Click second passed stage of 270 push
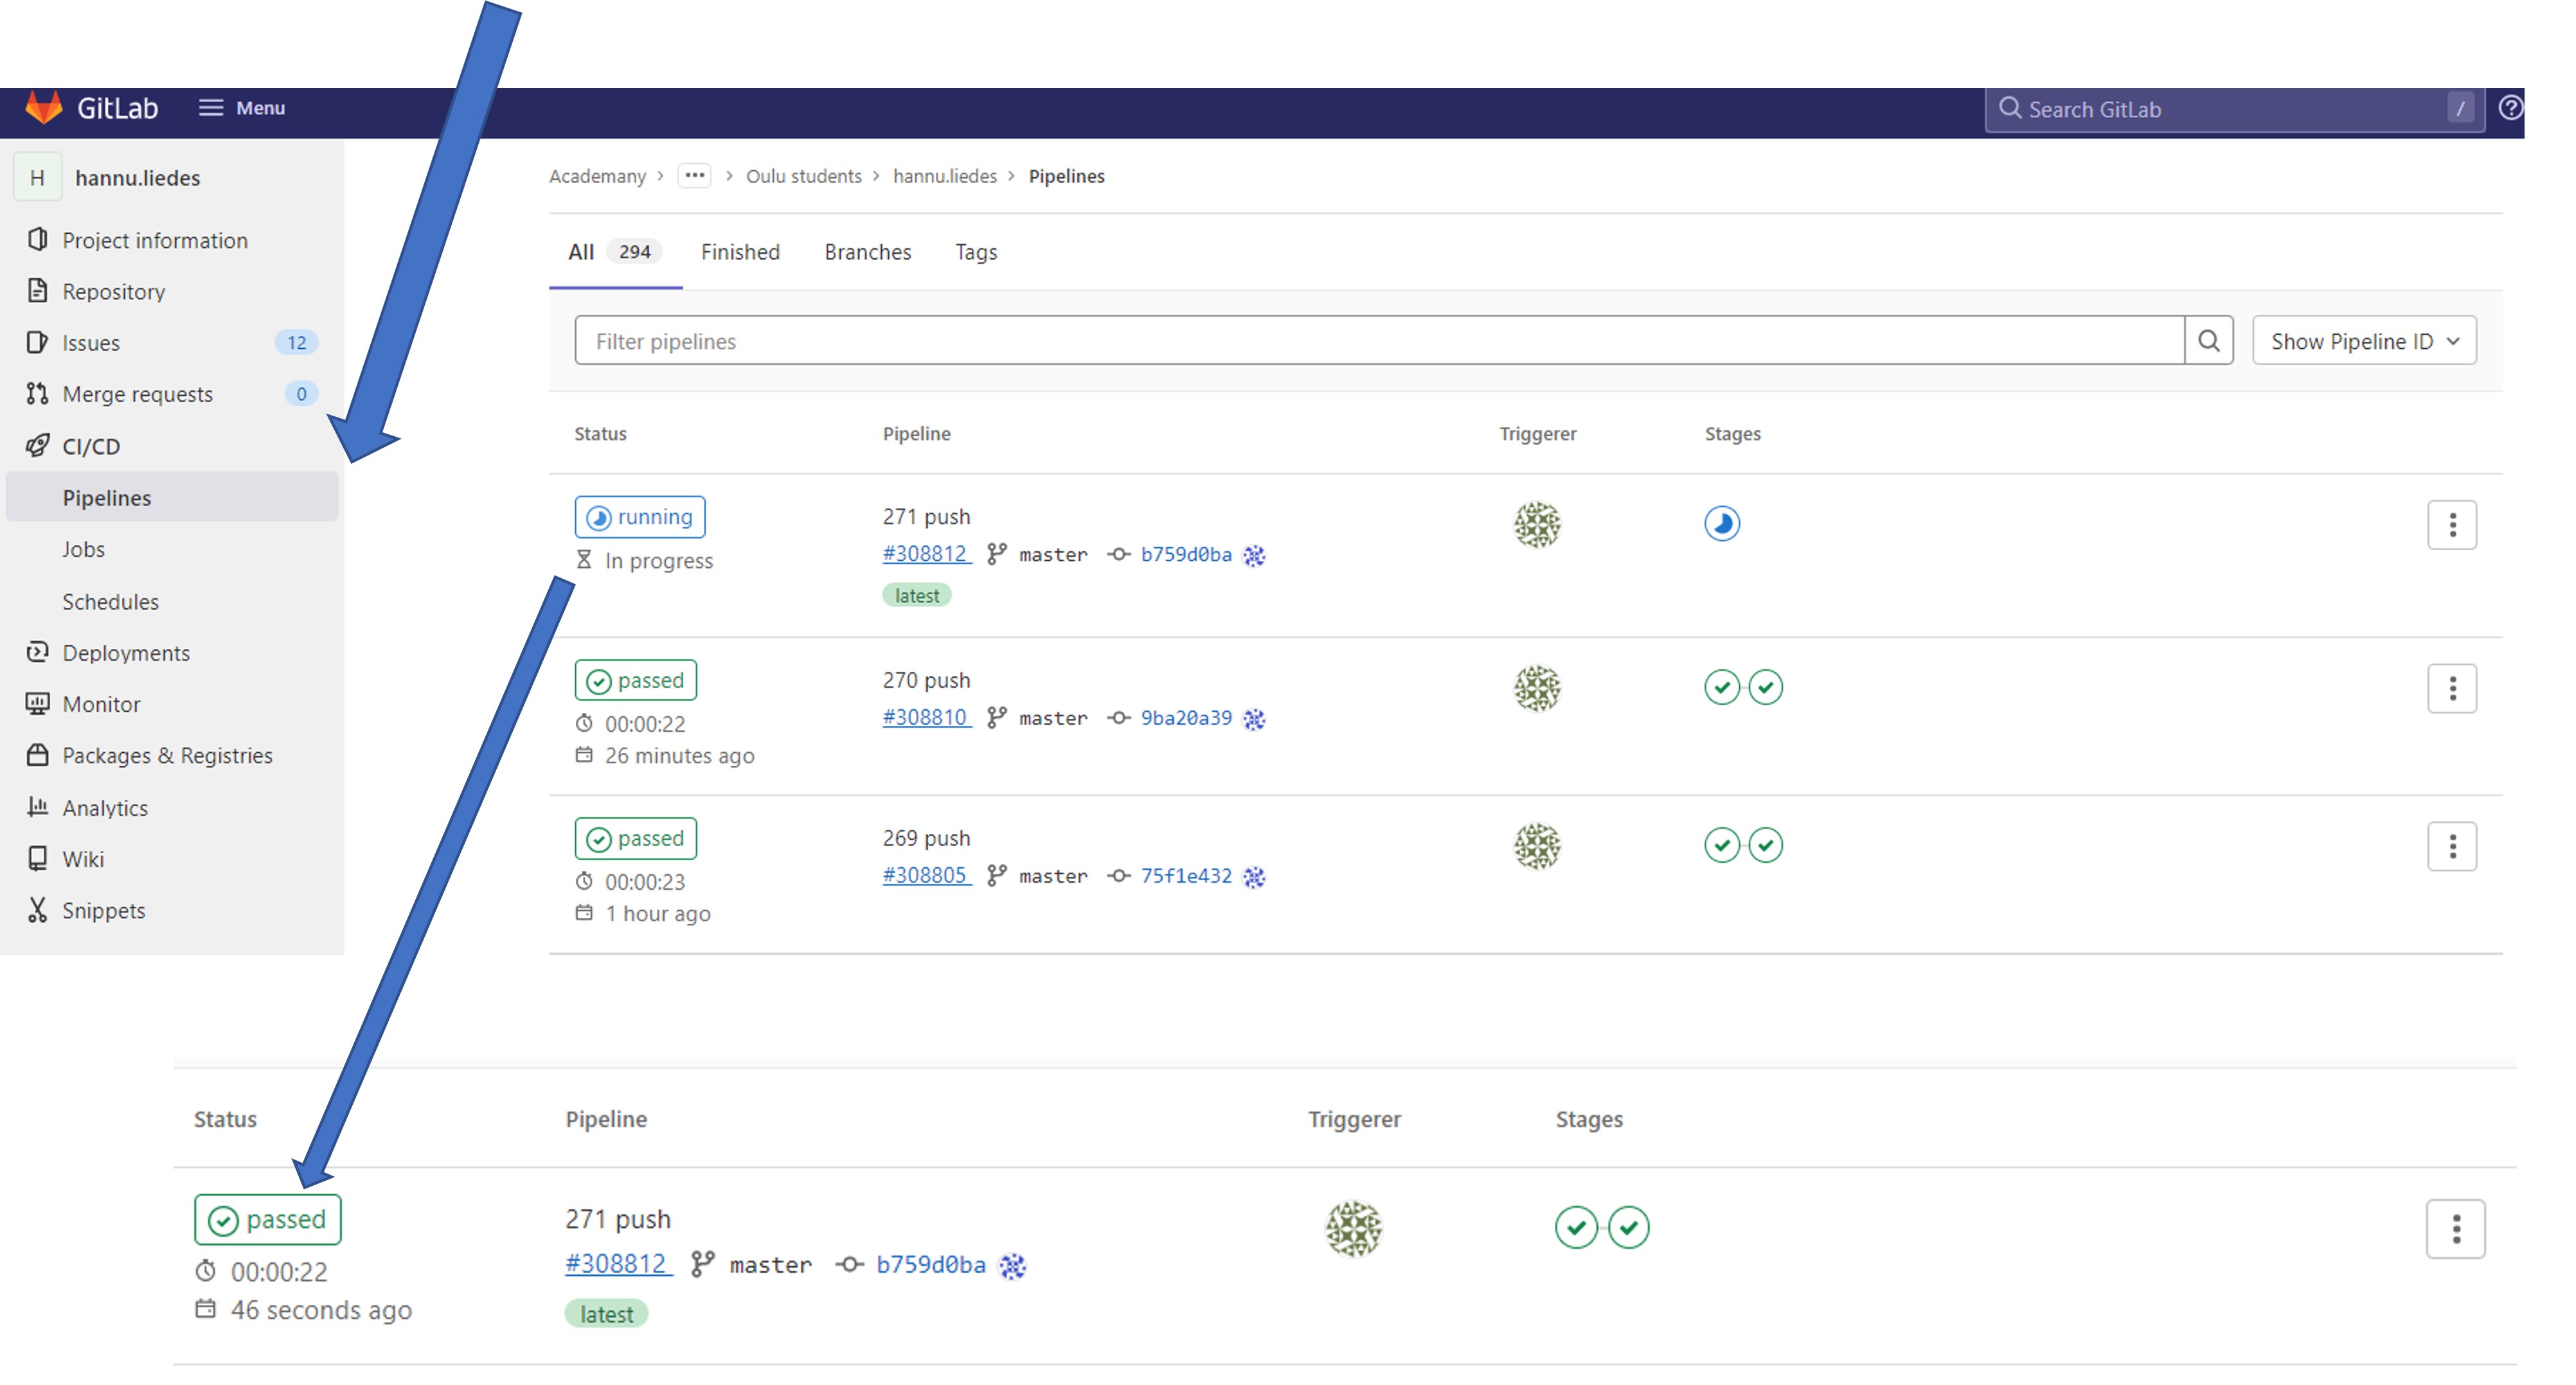This screenshot has height=1385, width=2576. tap(1765, 687)
